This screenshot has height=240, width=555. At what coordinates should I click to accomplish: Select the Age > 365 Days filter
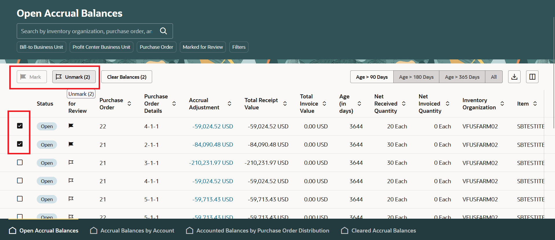[x=462, y=77]
